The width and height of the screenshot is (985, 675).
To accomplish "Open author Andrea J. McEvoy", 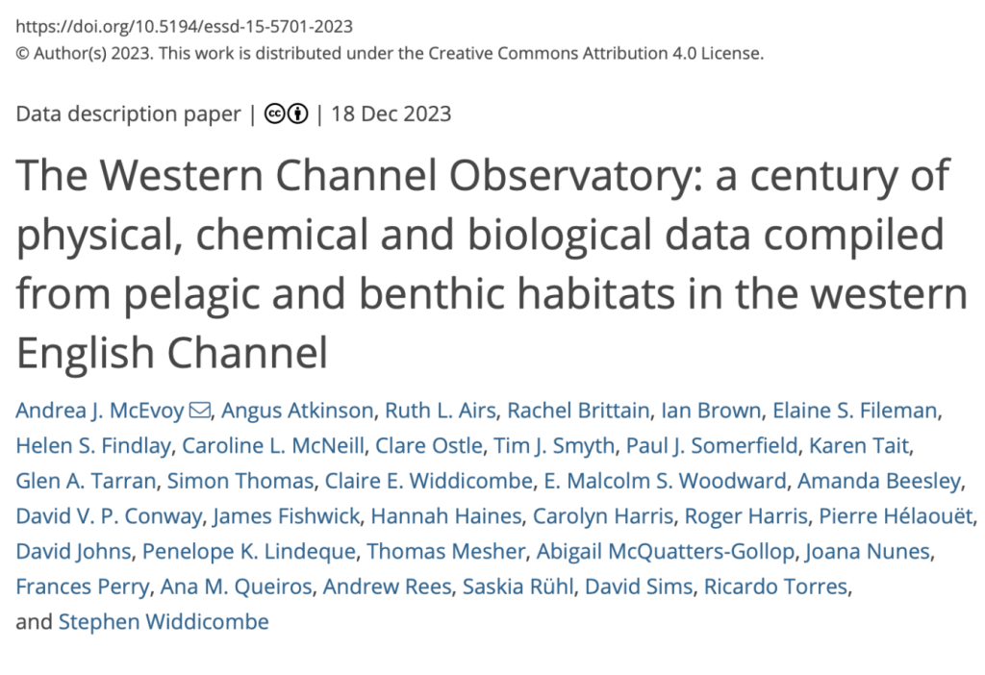I will (100, 411).
